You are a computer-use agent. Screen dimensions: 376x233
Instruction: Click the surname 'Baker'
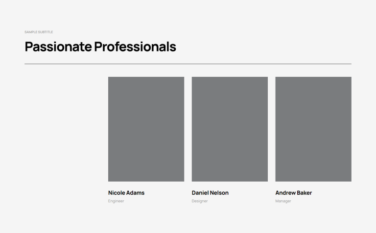coord(305,193)
